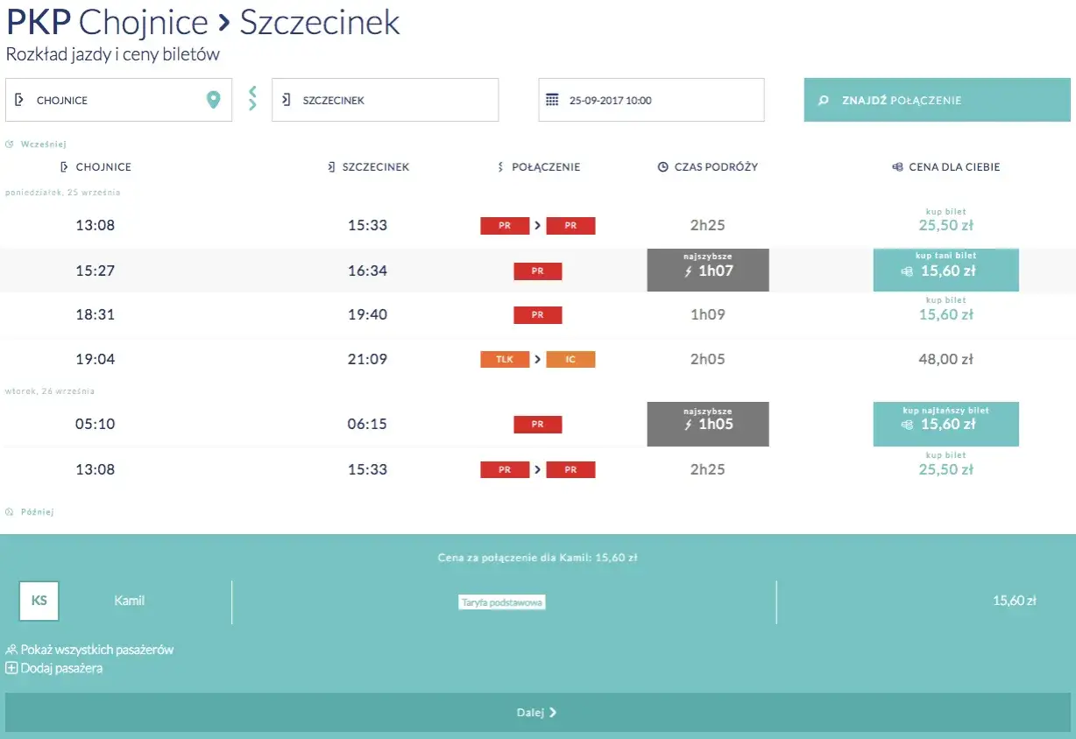Click the KS passenger avatar
The image size is (1076, 739).
(39, 602)
